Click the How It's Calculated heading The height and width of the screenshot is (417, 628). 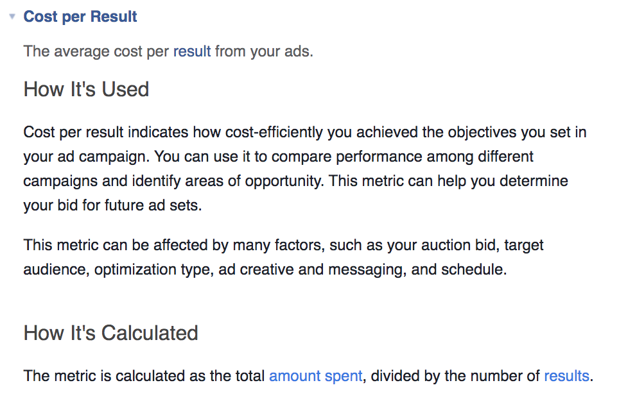110,333
